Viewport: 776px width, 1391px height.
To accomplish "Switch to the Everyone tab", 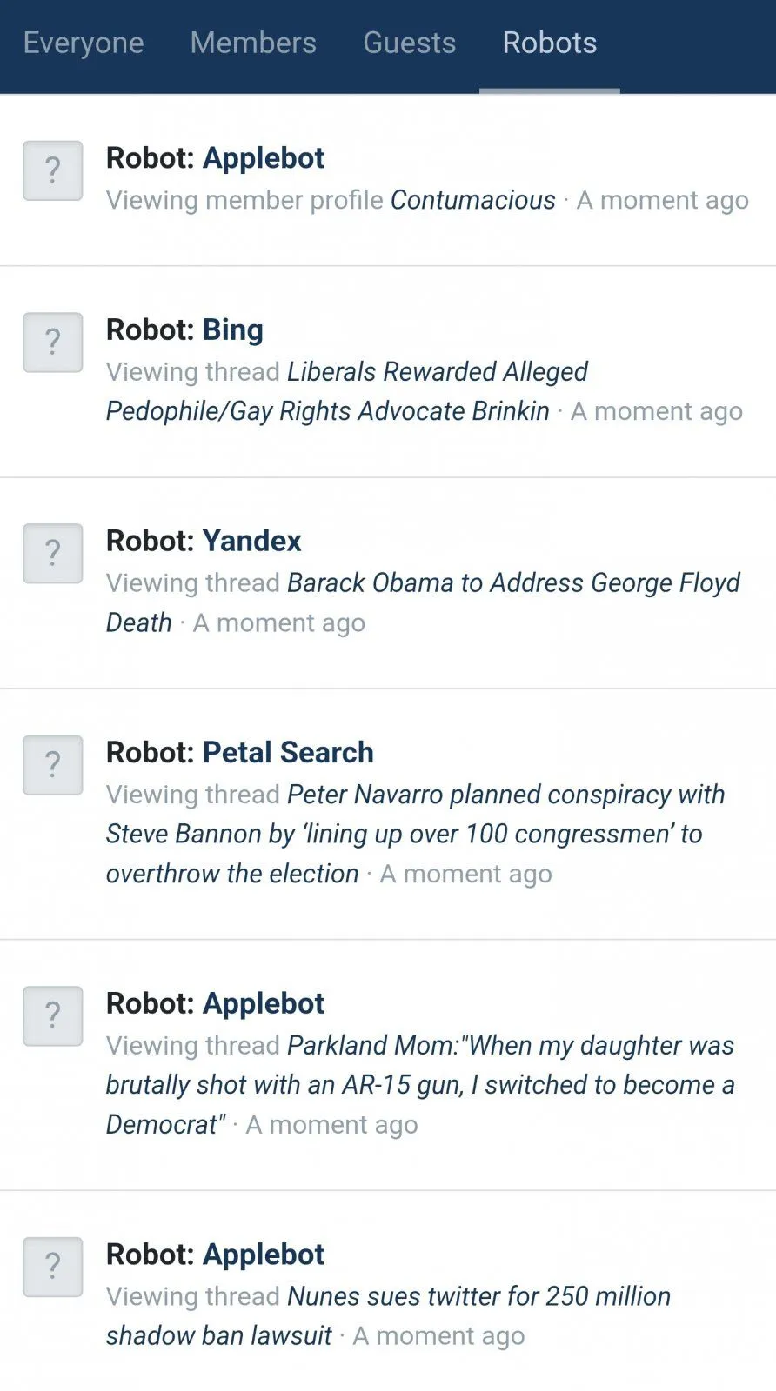I will point(84,43).
